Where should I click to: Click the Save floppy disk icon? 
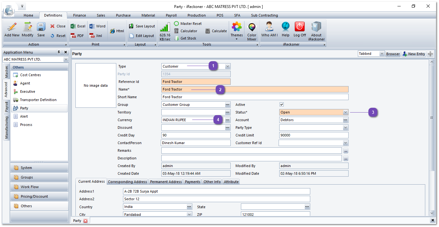(41, 27)
